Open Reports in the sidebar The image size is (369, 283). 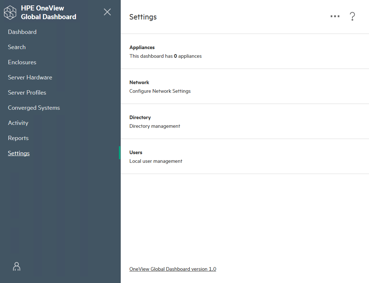18,138
